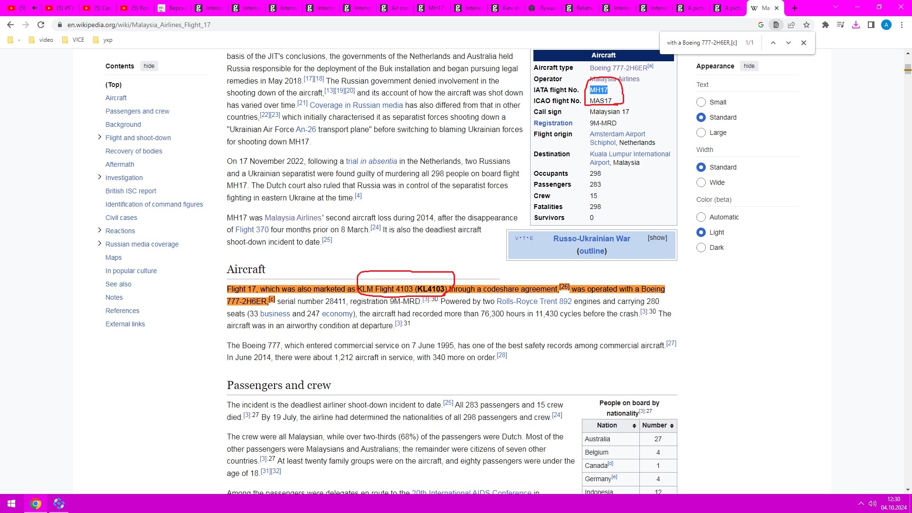
Task: Select Automatic color mode
Action: tap(701, 217)
